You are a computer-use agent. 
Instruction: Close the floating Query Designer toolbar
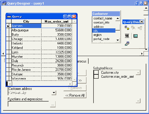(142, 22)
